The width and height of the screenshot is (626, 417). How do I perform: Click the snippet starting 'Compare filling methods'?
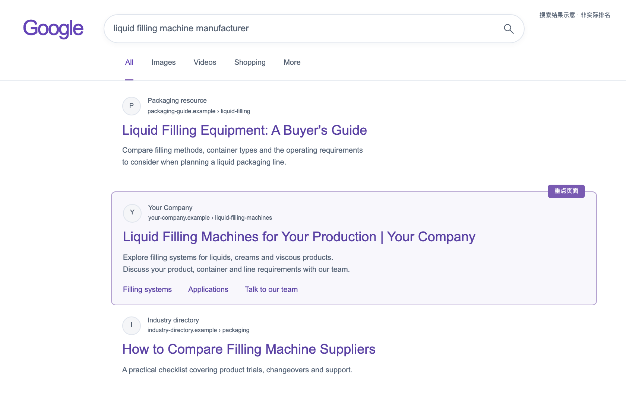243,156
